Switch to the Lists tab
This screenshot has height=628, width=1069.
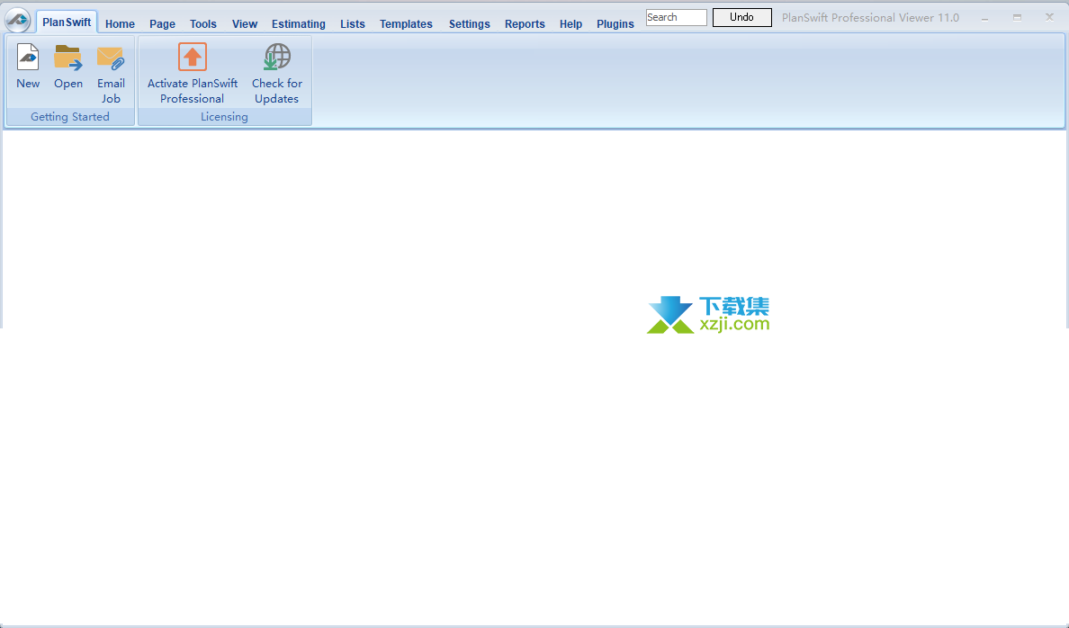(353, 24)
